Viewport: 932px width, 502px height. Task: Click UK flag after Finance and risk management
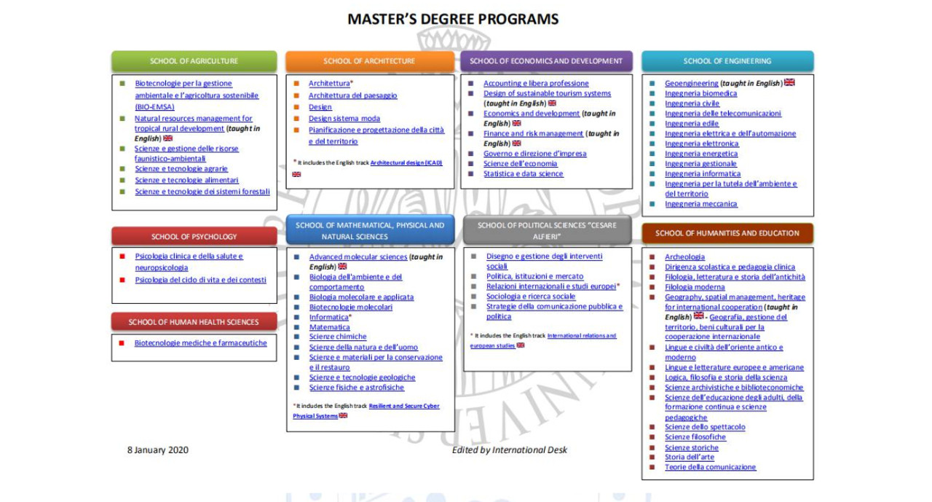point(516,144)
